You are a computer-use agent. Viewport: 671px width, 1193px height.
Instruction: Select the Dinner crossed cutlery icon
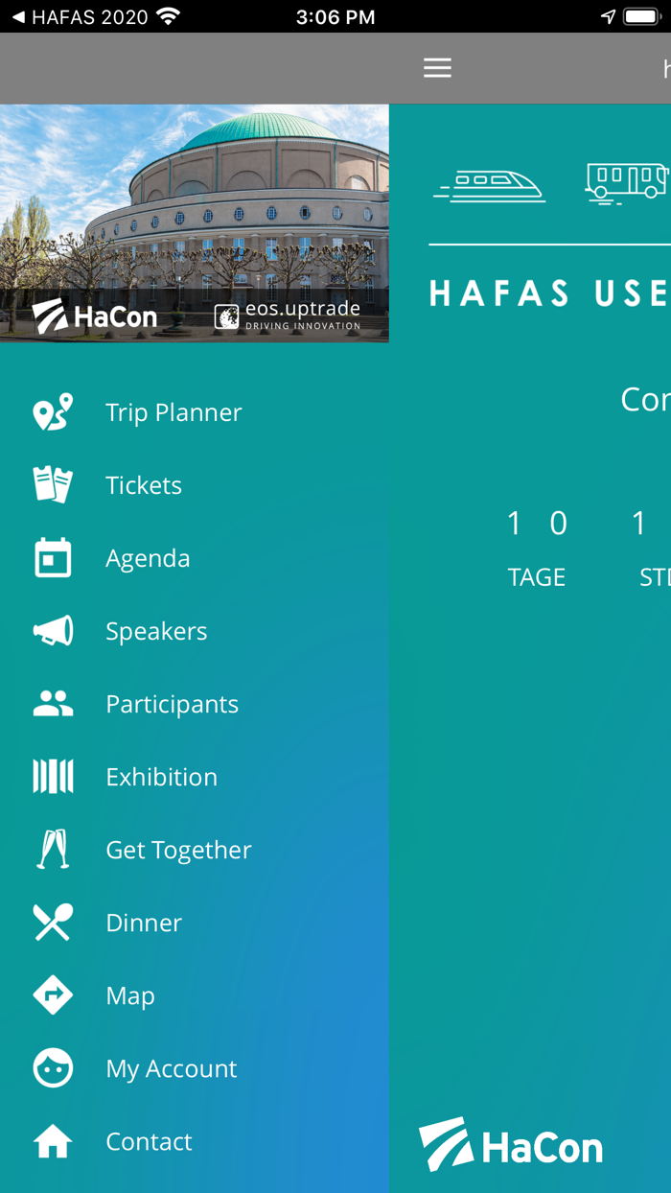click(x=52, y=922)
